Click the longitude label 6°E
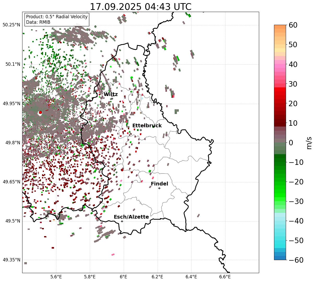Image resolution: width=315 pixels, height=282 pixels. (124, 277)
